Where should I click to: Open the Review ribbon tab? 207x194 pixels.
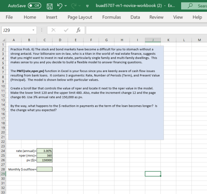(156, 17)
